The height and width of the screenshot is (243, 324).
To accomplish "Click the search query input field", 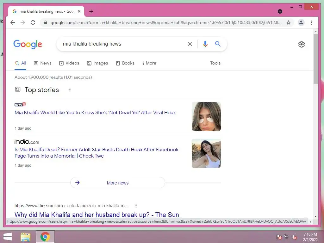I will (122, 44).
